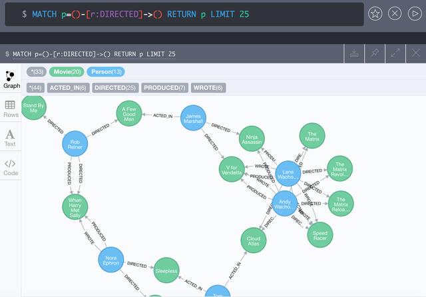Click the PRODUCED edge label below Rob Reiner
426x297 pixels.
69,173
